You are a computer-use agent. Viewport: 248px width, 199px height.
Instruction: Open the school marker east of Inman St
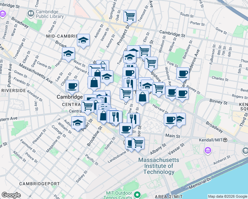tap(107, 77)
